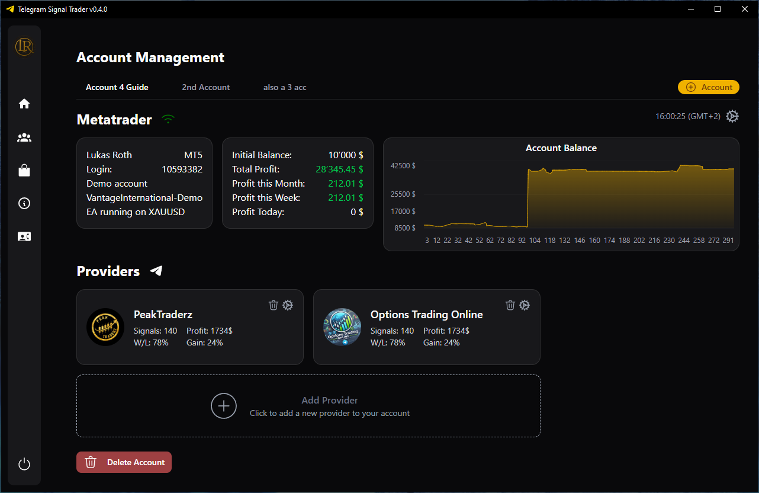Screen dimensions: 759x493
Task: Open Metatrader settings gear icon
Action: pyautogui.click(x=732, y=116)
